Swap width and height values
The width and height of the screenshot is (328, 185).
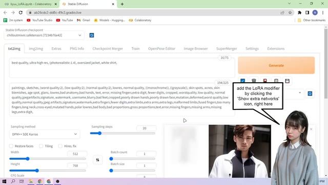tap(97, 160)
